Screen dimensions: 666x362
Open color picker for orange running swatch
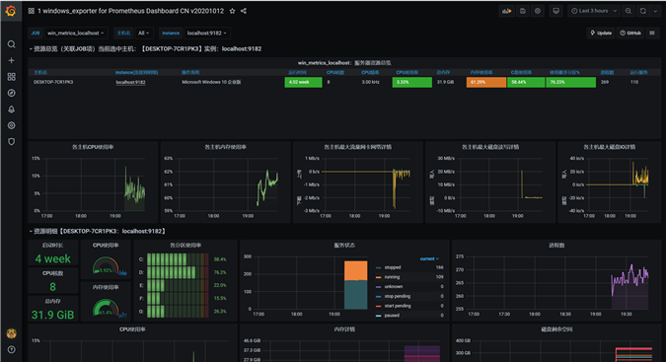coord(379,277)
